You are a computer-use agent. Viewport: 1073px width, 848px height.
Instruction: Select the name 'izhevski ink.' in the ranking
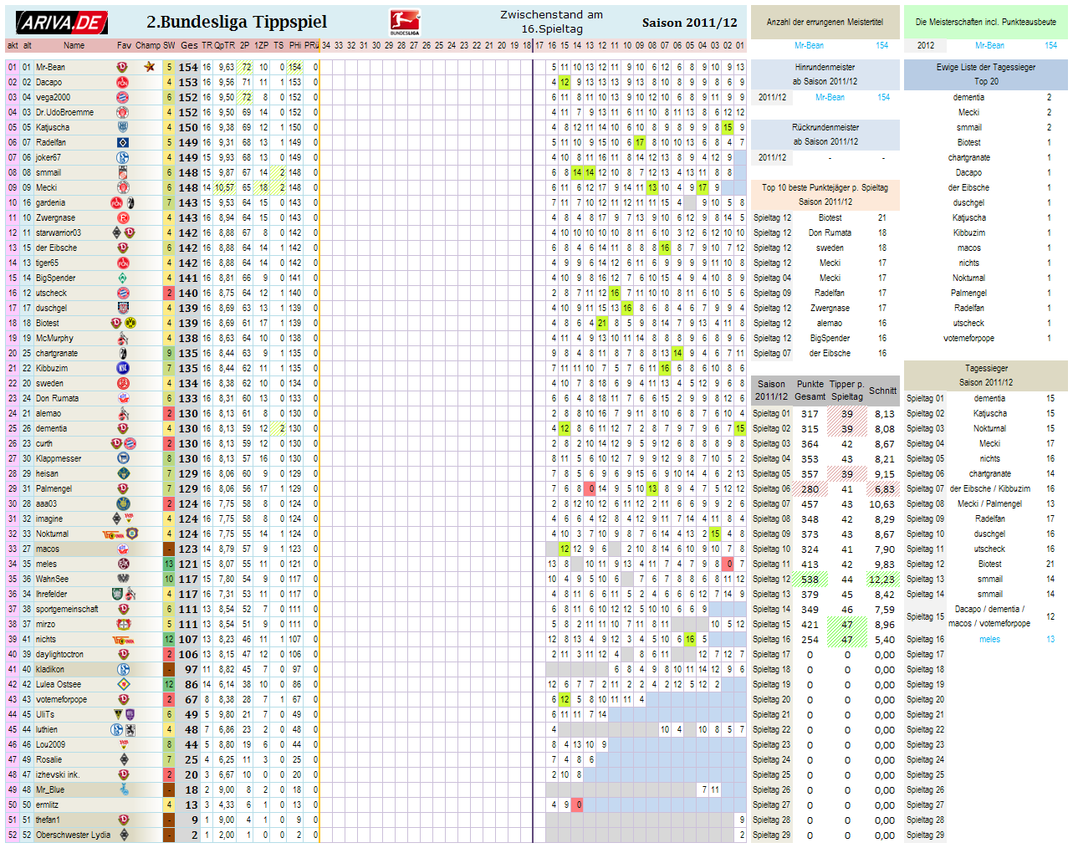tap(58, 774)
